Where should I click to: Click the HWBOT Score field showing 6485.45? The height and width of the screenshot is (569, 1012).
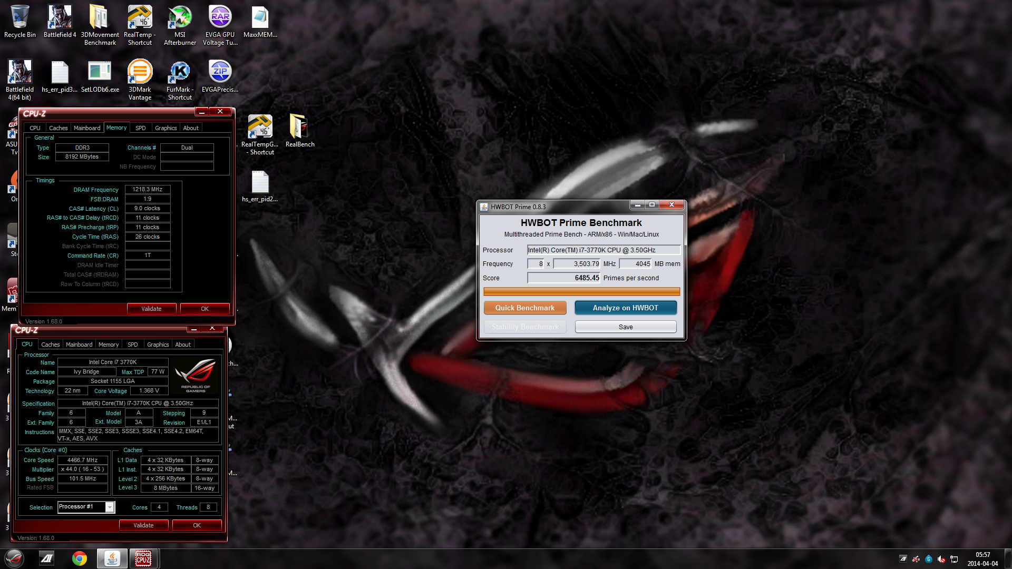tap(564, 278)
